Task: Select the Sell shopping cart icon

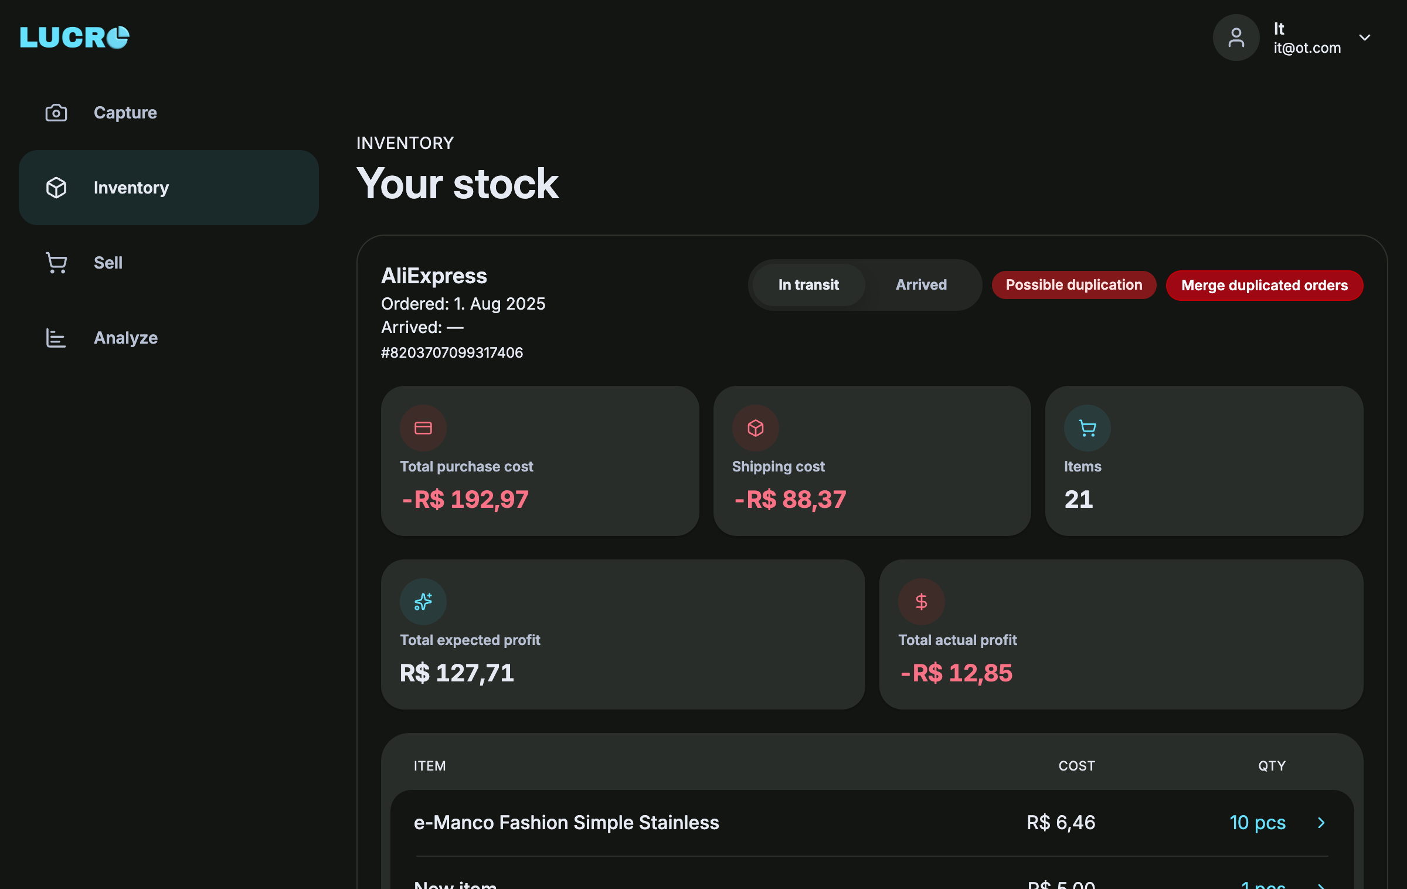Action: [x=56, y=263]
